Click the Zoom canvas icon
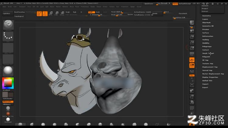This screenshot has width=228, height=128. (x=192, y=37)
